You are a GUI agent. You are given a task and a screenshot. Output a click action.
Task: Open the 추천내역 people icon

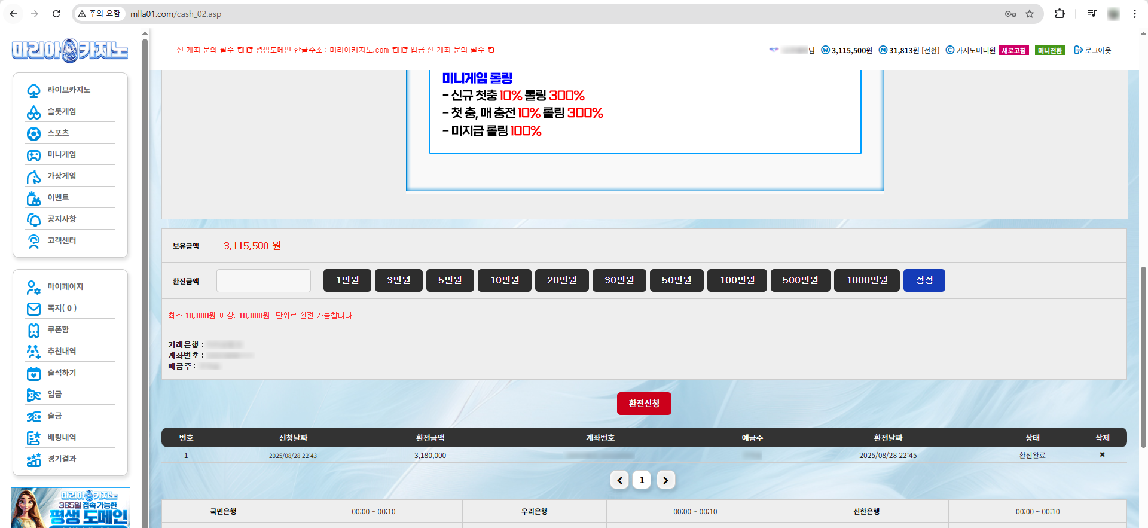pyautogui.click(x=34, y=352)
